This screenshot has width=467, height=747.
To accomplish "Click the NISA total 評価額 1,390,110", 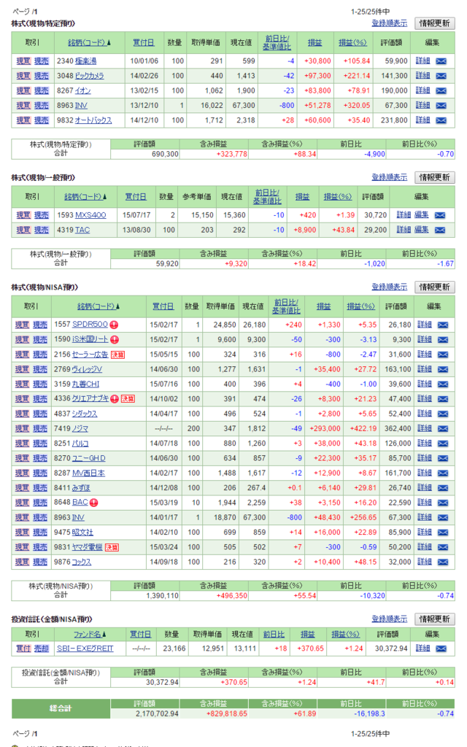I will coord(162,596).
